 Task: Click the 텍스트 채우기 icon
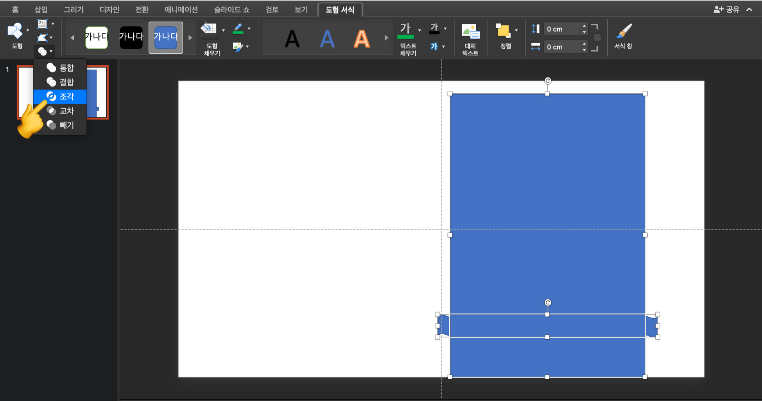[406, 30]
